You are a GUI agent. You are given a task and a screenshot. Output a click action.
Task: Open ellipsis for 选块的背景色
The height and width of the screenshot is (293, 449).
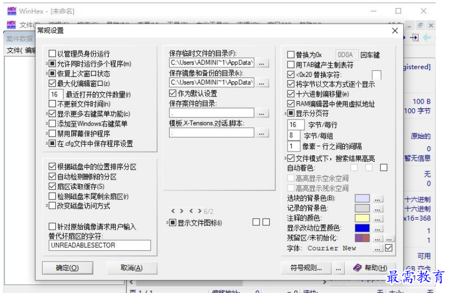point(377,199)
